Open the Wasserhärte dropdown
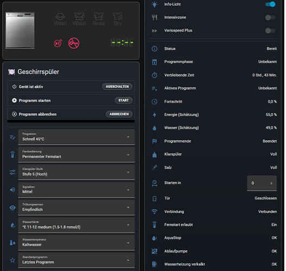This screenshot has height=271, width=286. coord(76,225)
